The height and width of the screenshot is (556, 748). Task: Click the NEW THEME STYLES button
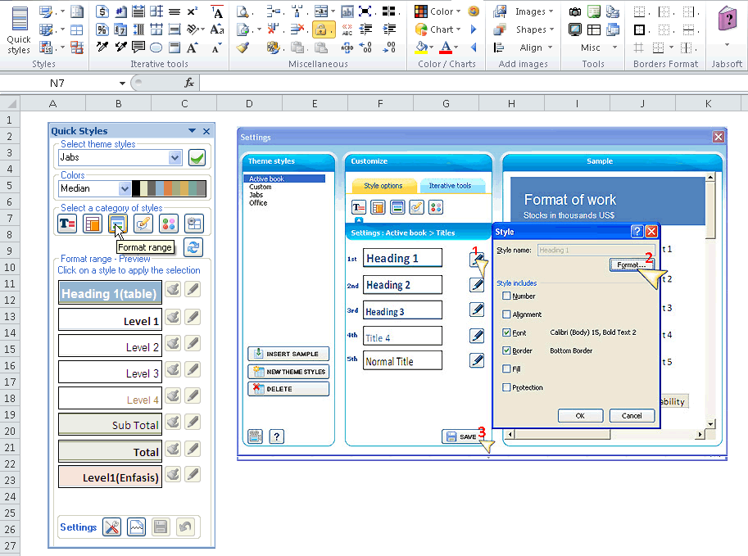click(288, 372)
